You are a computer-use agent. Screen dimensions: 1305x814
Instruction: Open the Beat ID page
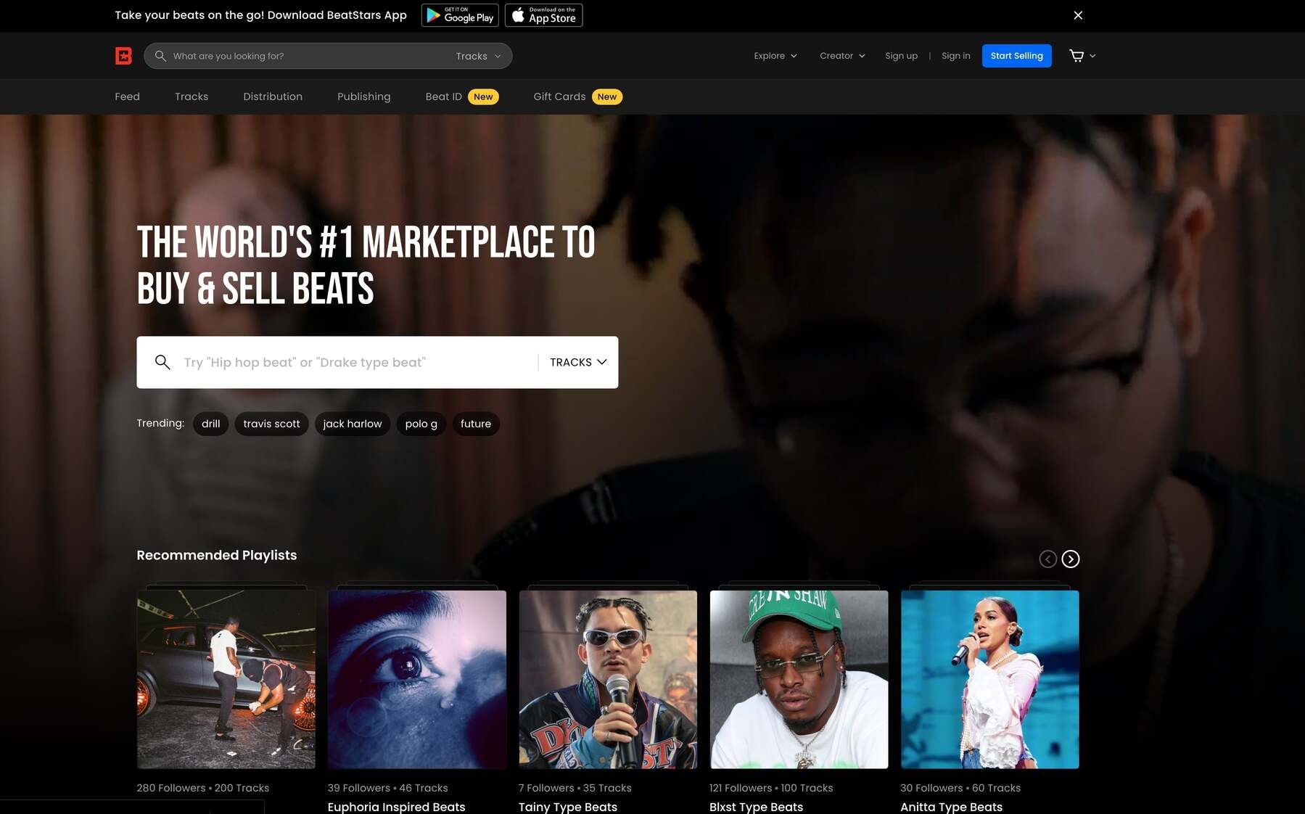pyautogui.click(x=444, y=96)
